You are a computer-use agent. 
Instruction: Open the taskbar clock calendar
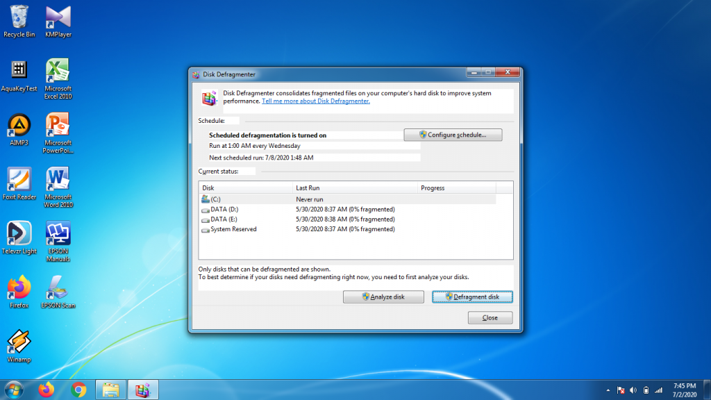[684, 390]
